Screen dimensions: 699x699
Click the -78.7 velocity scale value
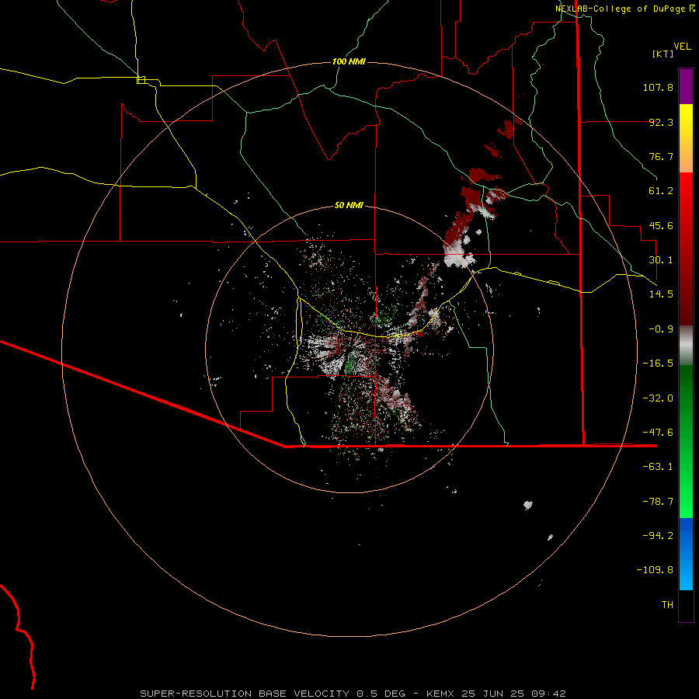[658, 502]
